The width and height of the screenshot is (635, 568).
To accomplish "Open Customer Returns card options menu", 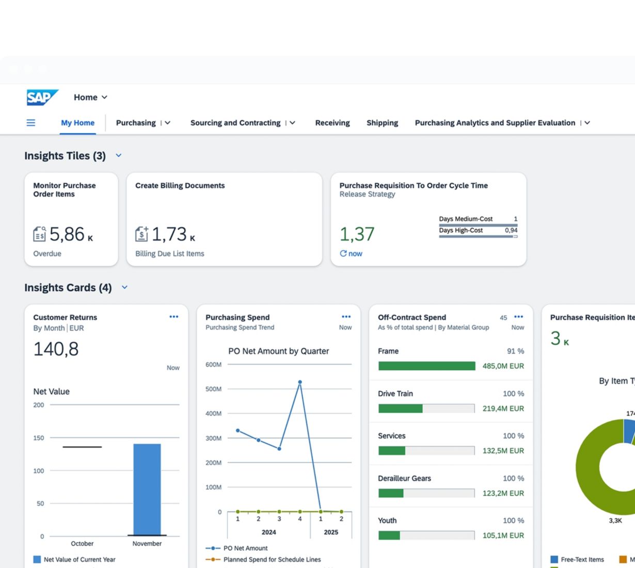I will click(174, 317).
